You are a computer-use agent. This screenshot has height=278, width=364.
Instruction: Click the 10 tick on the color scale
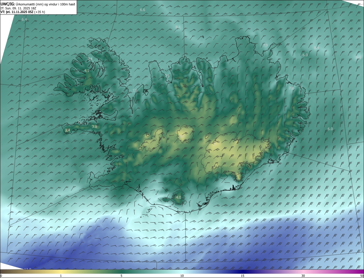click(x=182, y=276)
